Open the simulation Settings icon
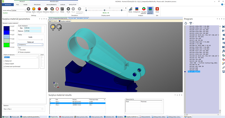Screen dimensions: 225x118 pyautogui.click(x=28, y=9)
